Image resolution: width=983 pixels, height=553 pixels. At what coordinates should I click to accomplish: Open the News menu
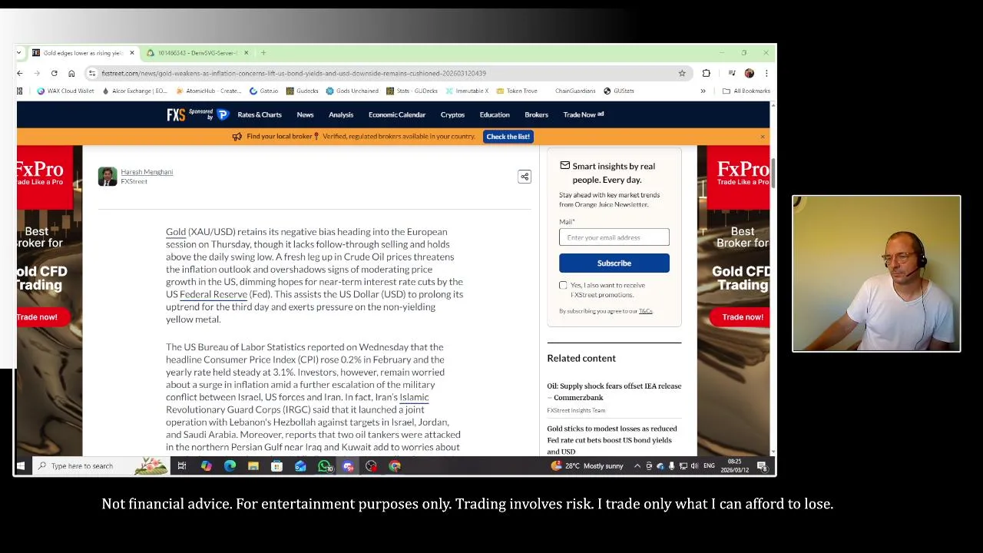pyautogui.click(x=305, y=114)
